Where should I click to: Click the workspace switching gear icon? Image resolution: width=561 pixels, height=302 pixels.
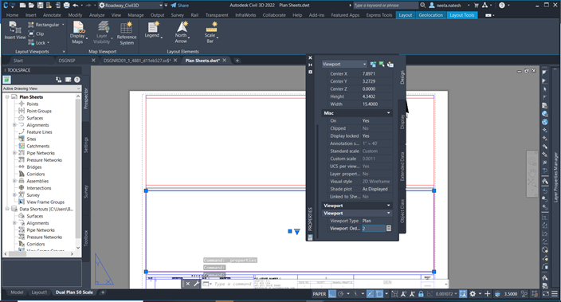point(473,294)
